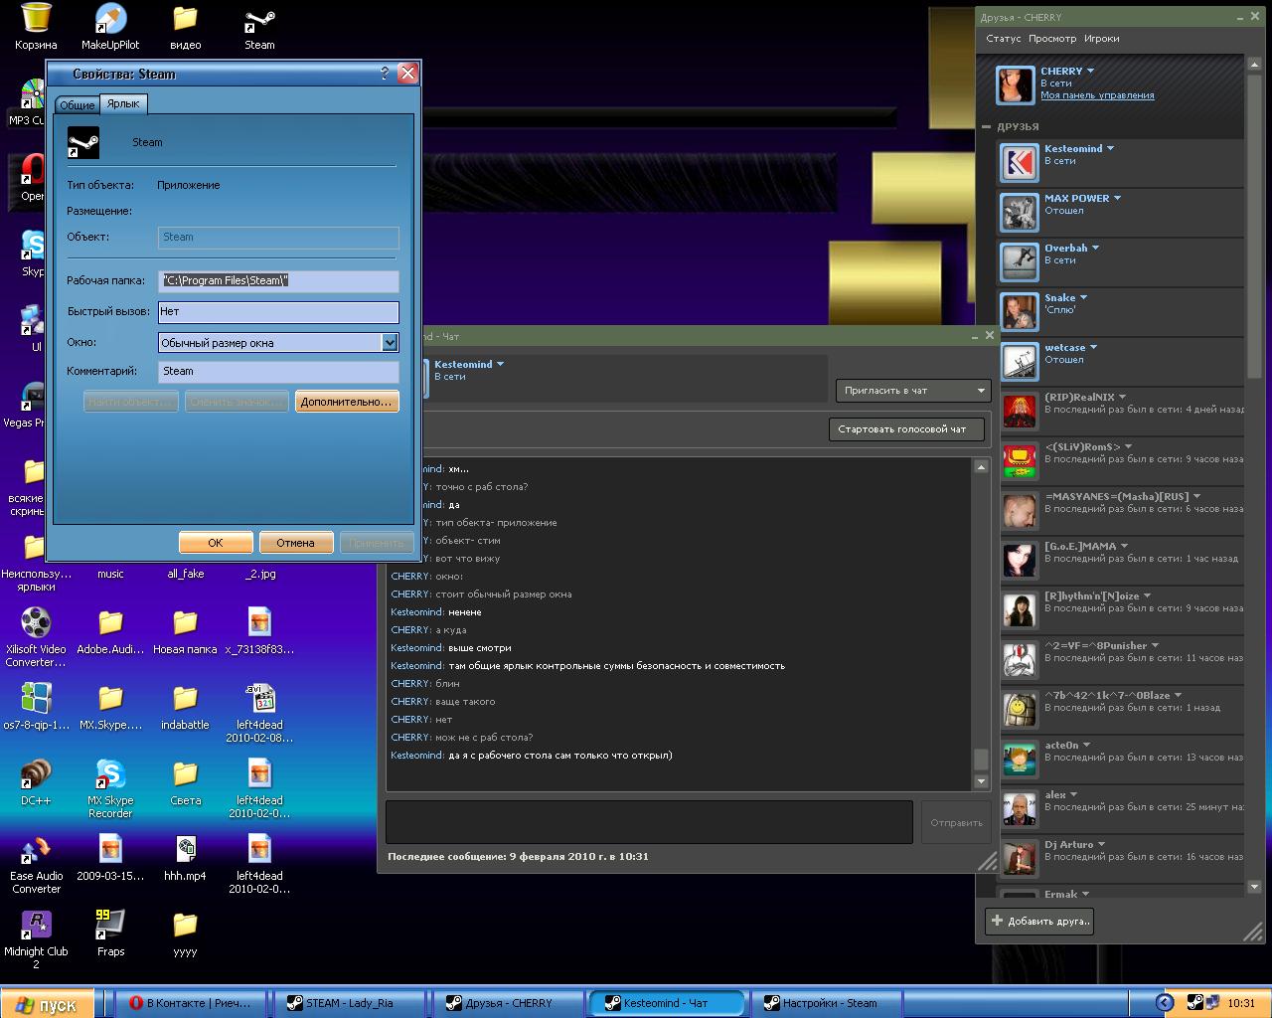Open the Моя панель управления link
The height and width of the screenshot is (1018, 1272).
tap(1097, 95)
